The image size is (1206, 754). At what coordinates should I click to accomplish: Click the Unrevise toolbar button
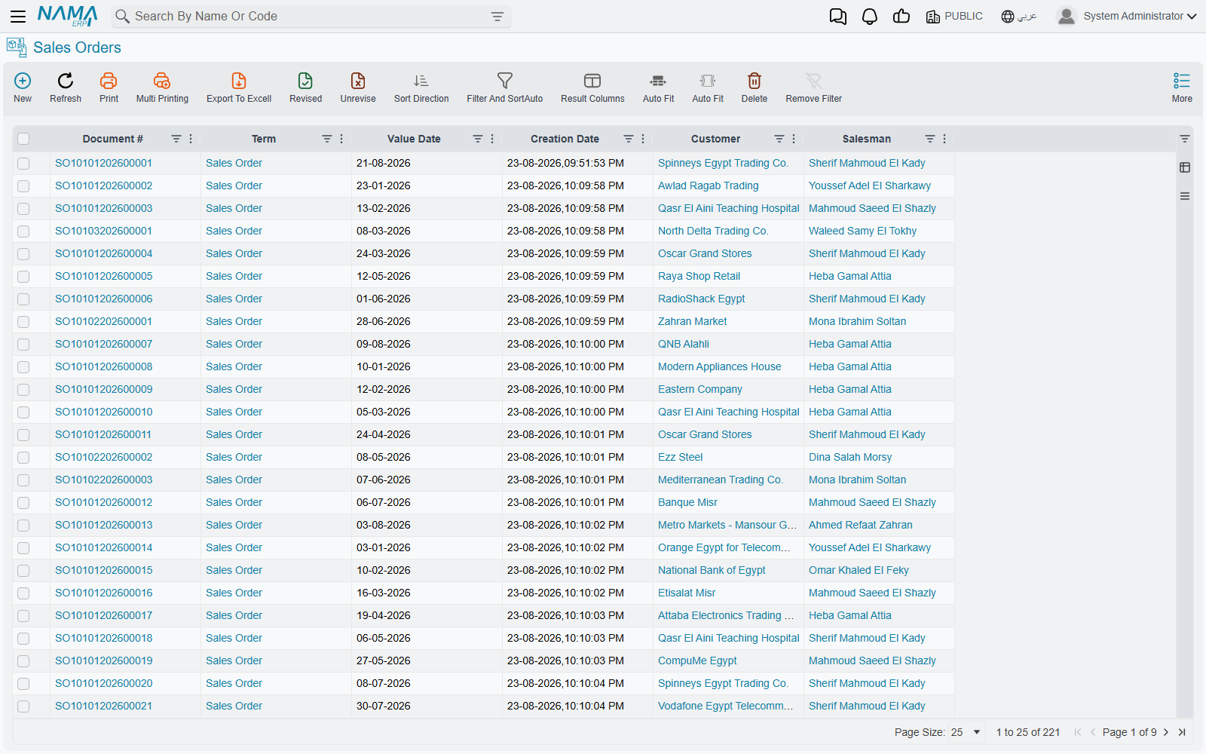point(358,87)
